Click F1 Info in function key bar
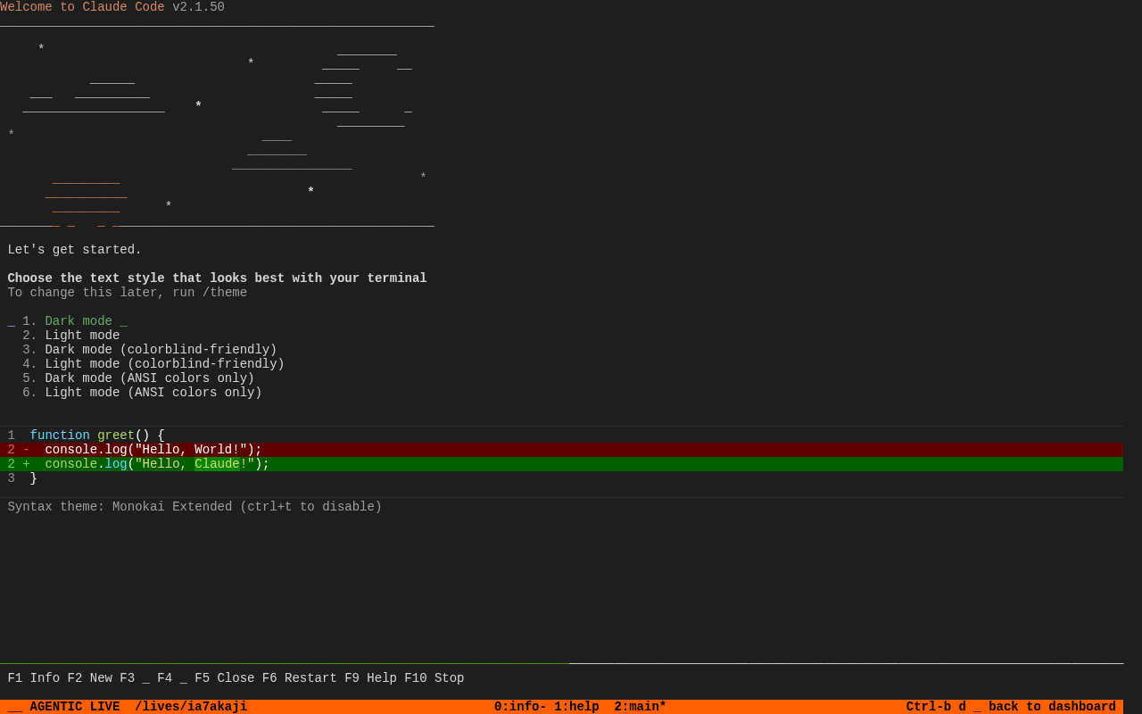1142x714 pixels. pyautogui.click(x=33, y=678)
